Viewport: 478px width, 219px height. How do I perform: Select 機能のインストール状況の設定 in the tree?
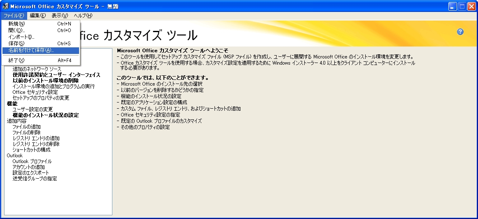(45, 115)
